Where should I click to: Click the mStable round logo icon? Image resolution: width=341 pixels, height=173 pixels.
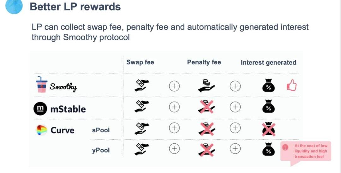point(40,109)
